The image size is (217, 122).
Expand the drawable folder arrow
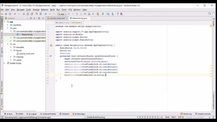click(11, 47)
